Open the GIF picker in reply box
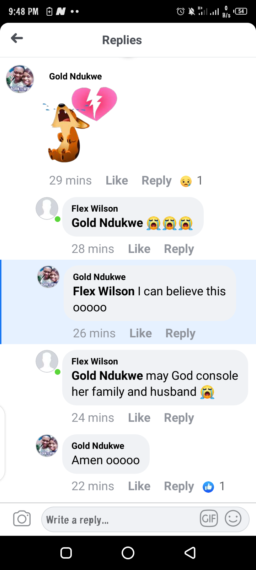The width and height of the screenshot is (256, 570). (x=209, y=519)
